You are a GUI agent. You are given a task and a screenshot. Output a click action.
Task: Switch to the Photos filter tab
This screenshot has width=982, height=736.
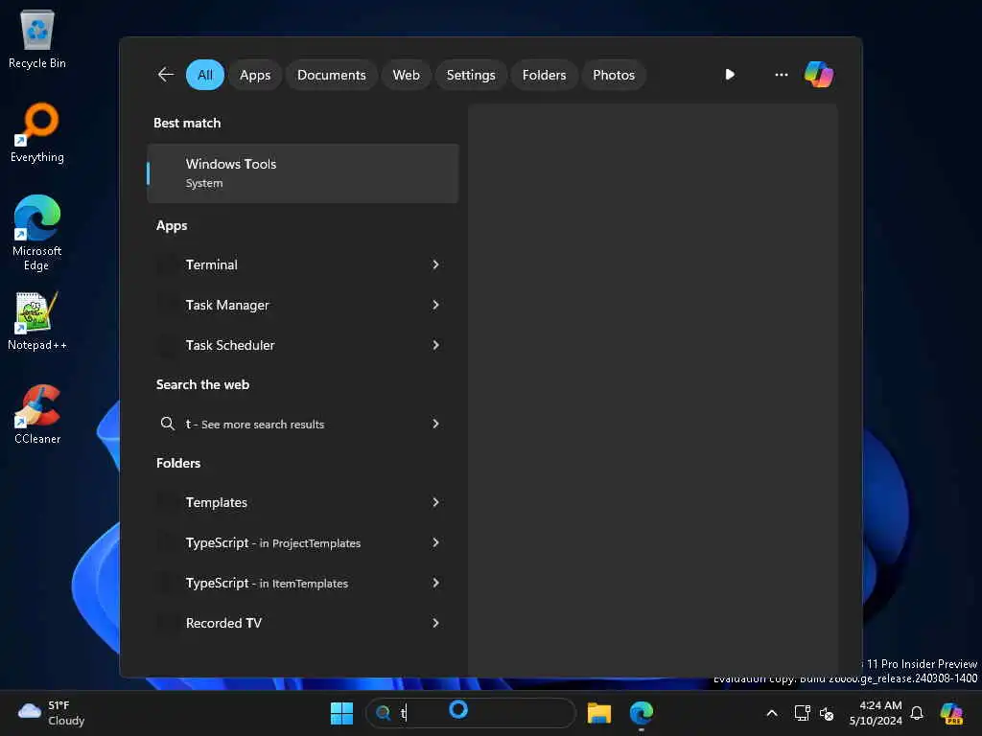click(x=613, y=75)
